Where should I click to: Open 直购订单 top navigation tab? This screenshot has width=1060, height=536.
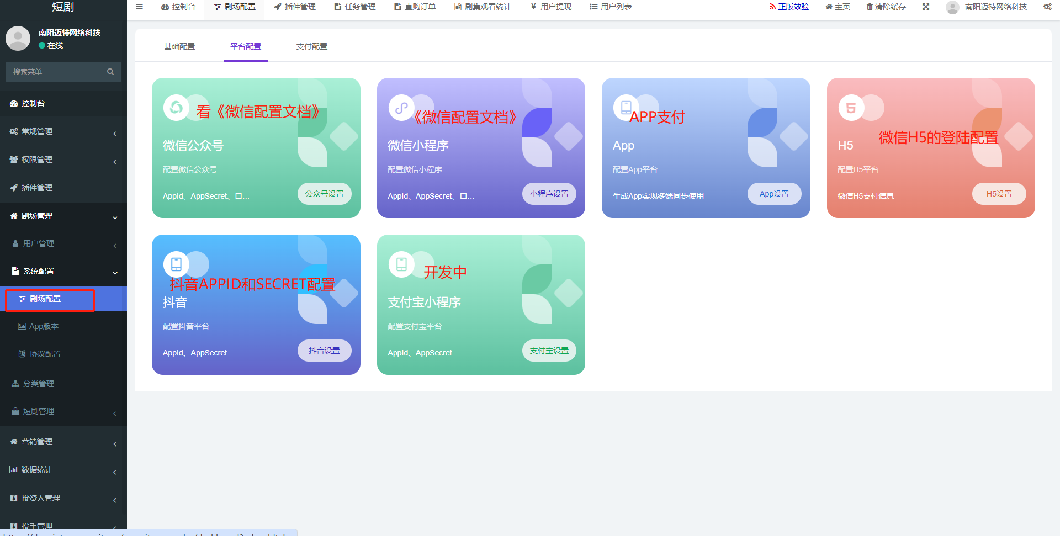pos(415,7)
